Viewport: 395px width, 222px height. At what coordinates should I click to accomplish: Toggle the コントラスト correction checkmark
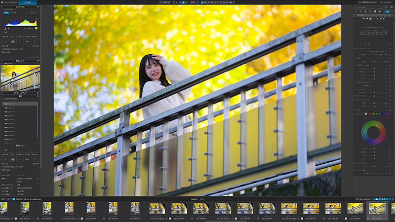[x=356, y=89]
